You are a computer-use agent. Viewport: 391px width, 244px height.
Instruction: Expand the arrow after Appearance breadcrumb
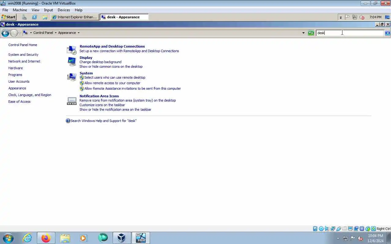pyautogui.click(x=79, y=33)
